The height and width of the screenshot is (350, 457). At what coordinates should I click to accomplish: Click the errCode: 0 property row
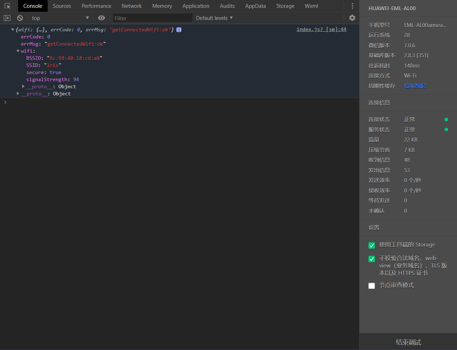pos(36,37)
